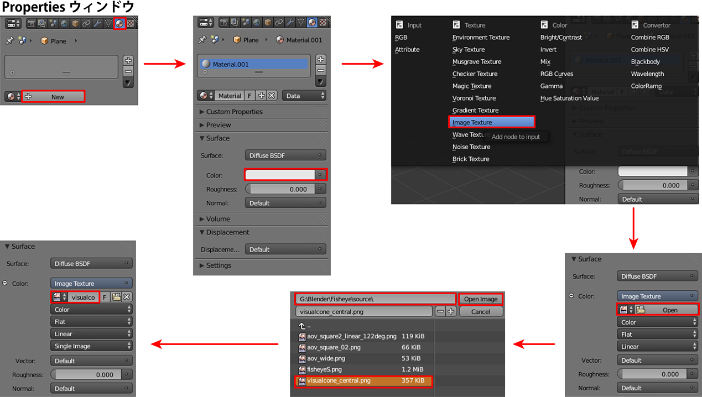The image size is (702, 397).
Task: Open Texture checker tab in the Material.001 panel header
Action: point(323,23)
